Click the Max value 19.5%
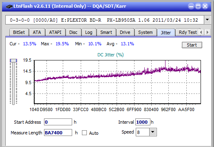Screen dimensions: 214x147 pos(62,44)
